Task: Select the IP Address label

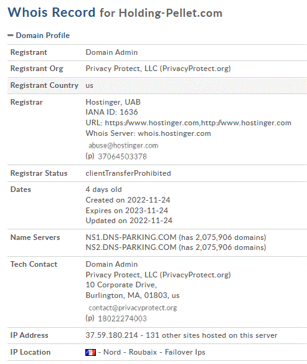Action: pyautogui.click(x=29, y=335)
